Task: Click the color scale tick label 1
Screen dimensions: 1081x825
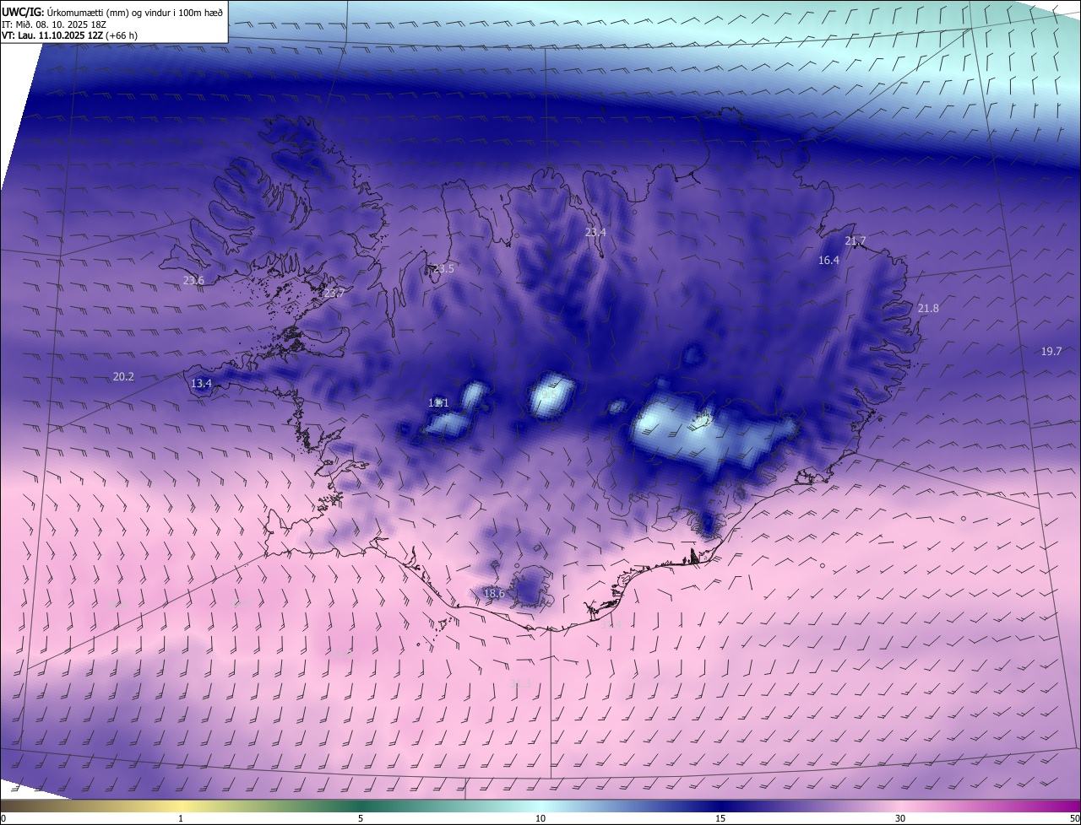Action: coord(181,818)
